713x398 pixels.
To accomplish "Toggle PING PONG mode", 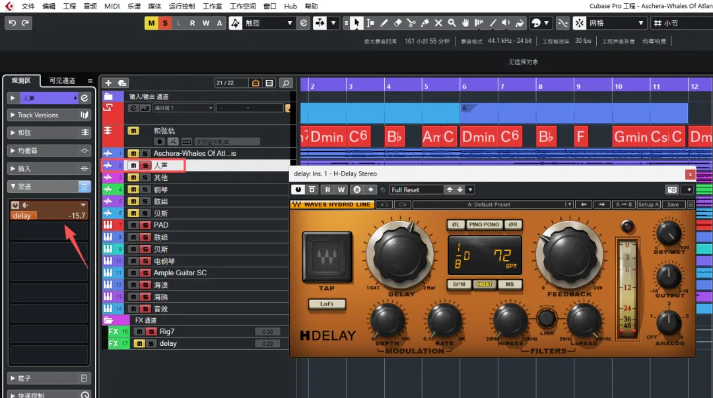I will click(484, 224).
